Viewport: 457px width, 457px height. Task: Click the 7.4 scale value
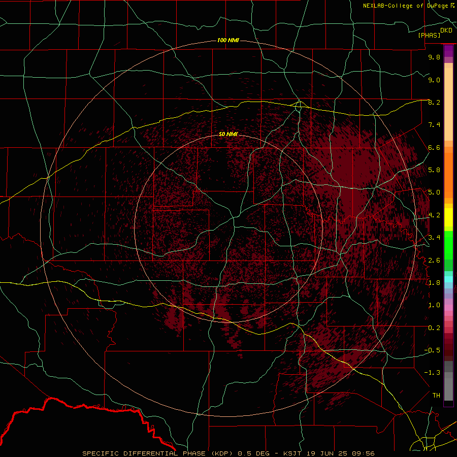point(434,125)
